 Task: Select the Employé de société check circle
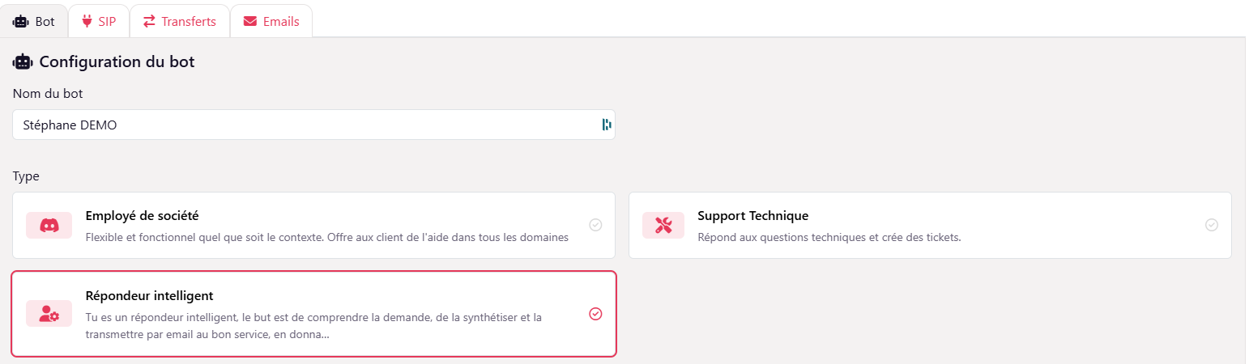tap(595, 225)
